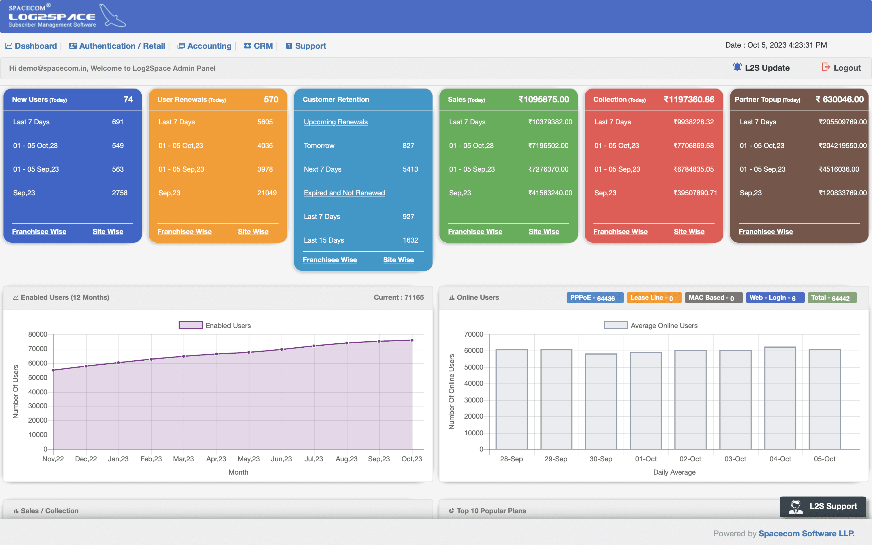Click the CRM ticket icon
The width and height of the screenshot is (872, 545).
coord(247,46)
